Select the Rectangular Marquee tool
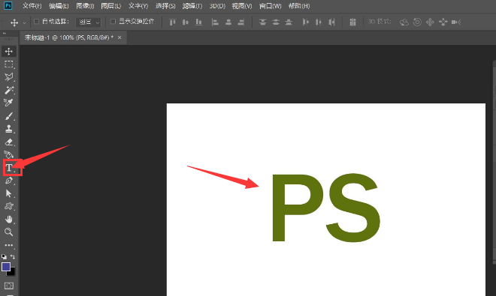Image resolution: width=496 pixels, height=296 pixels. pos(9,64)
